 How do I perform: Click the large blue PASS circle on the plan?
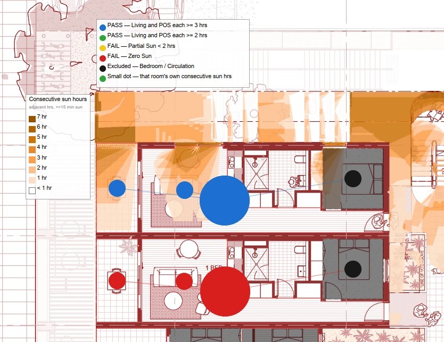click(x=225, y=201)
